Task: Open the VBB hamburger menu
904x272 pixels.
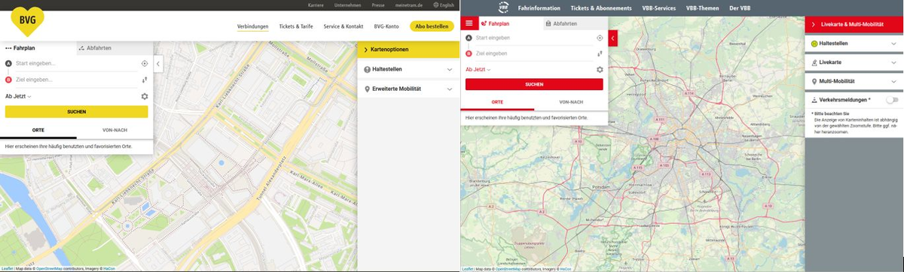Action: click(x=469, y=23)
